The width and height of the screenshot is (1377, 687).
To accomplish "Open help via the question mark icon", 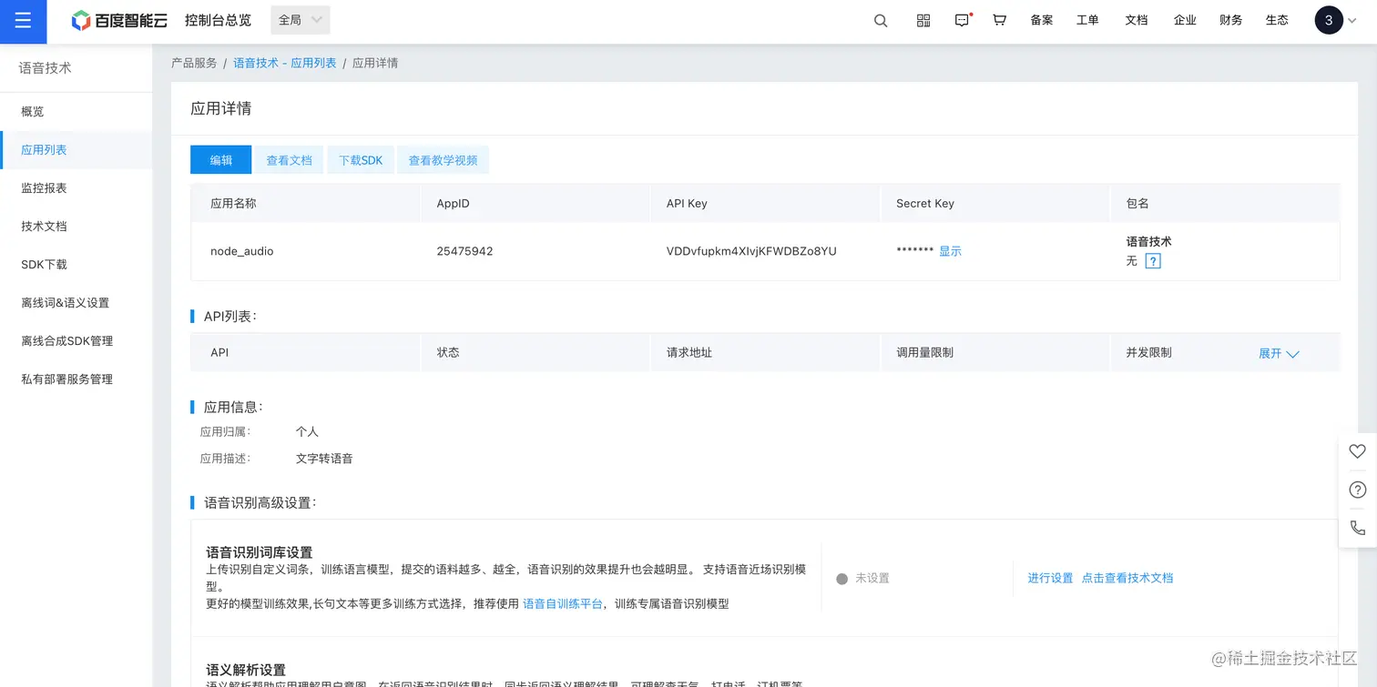I will tap(1357, 489).
